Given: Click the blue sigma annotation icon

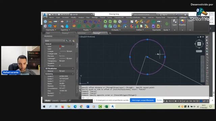Looking at the screenshot, I should 115,26.
